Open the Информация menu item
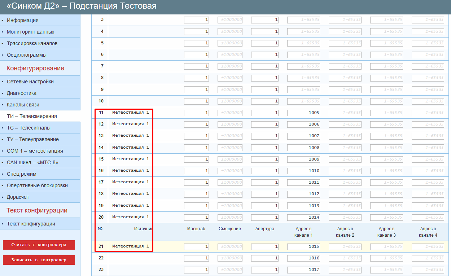Viewport: 451px width, 276px height. pos(22,20)
